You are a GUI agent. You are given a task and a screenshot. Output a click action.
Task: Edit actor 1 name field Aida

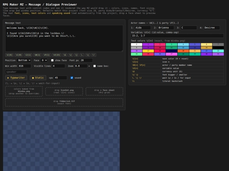point(142,27)
